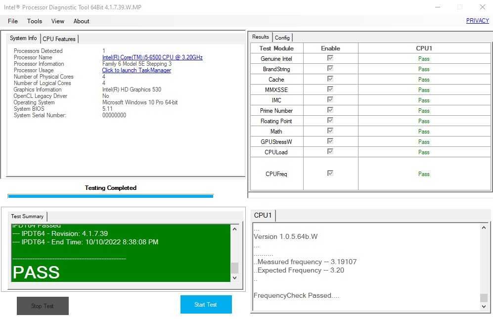Open the File menu
Image resolution: width=493 pixels, height=319 pixels.
click(12, 21)
